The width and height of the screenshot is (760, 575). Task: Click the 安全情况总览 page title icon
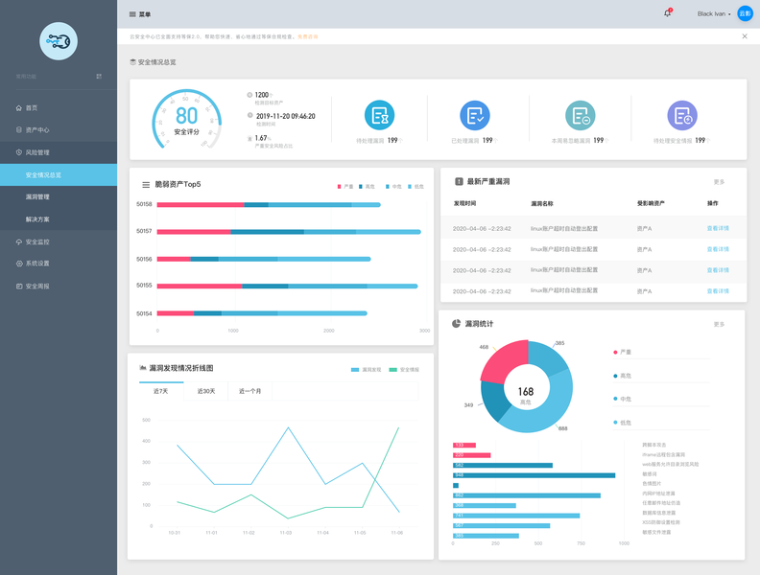[x=132, y=62]
